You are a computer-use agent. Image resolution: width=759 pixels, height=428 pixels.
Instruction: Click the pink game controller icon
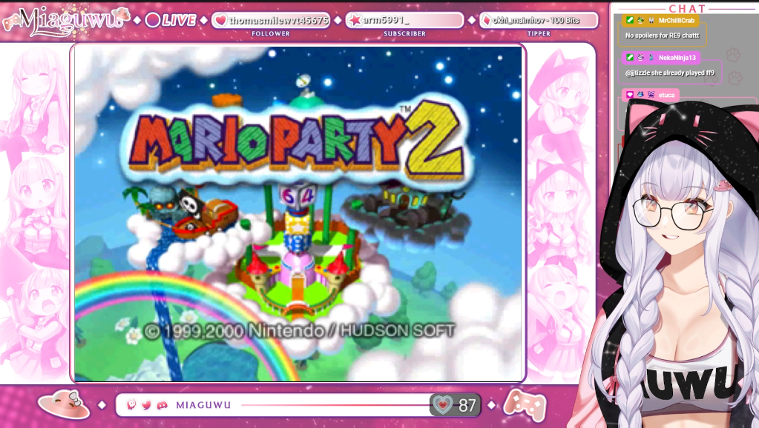[x=525, y=405]
